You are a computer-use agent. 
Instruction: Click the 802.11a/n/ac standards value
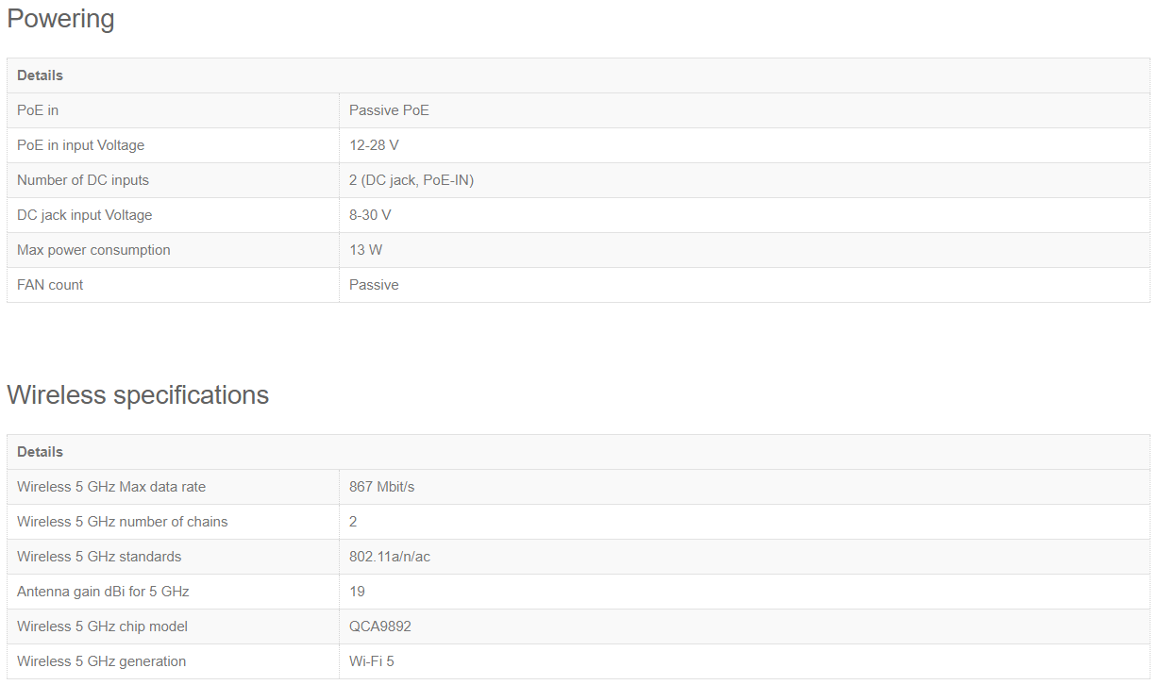click(390, 557)
